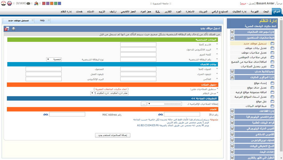The height and width of the screenshot is (160, 283).
Task: Click the ellipsis button beside permissions dropdown
Action: pyautogui.click(x=144, y=104)
